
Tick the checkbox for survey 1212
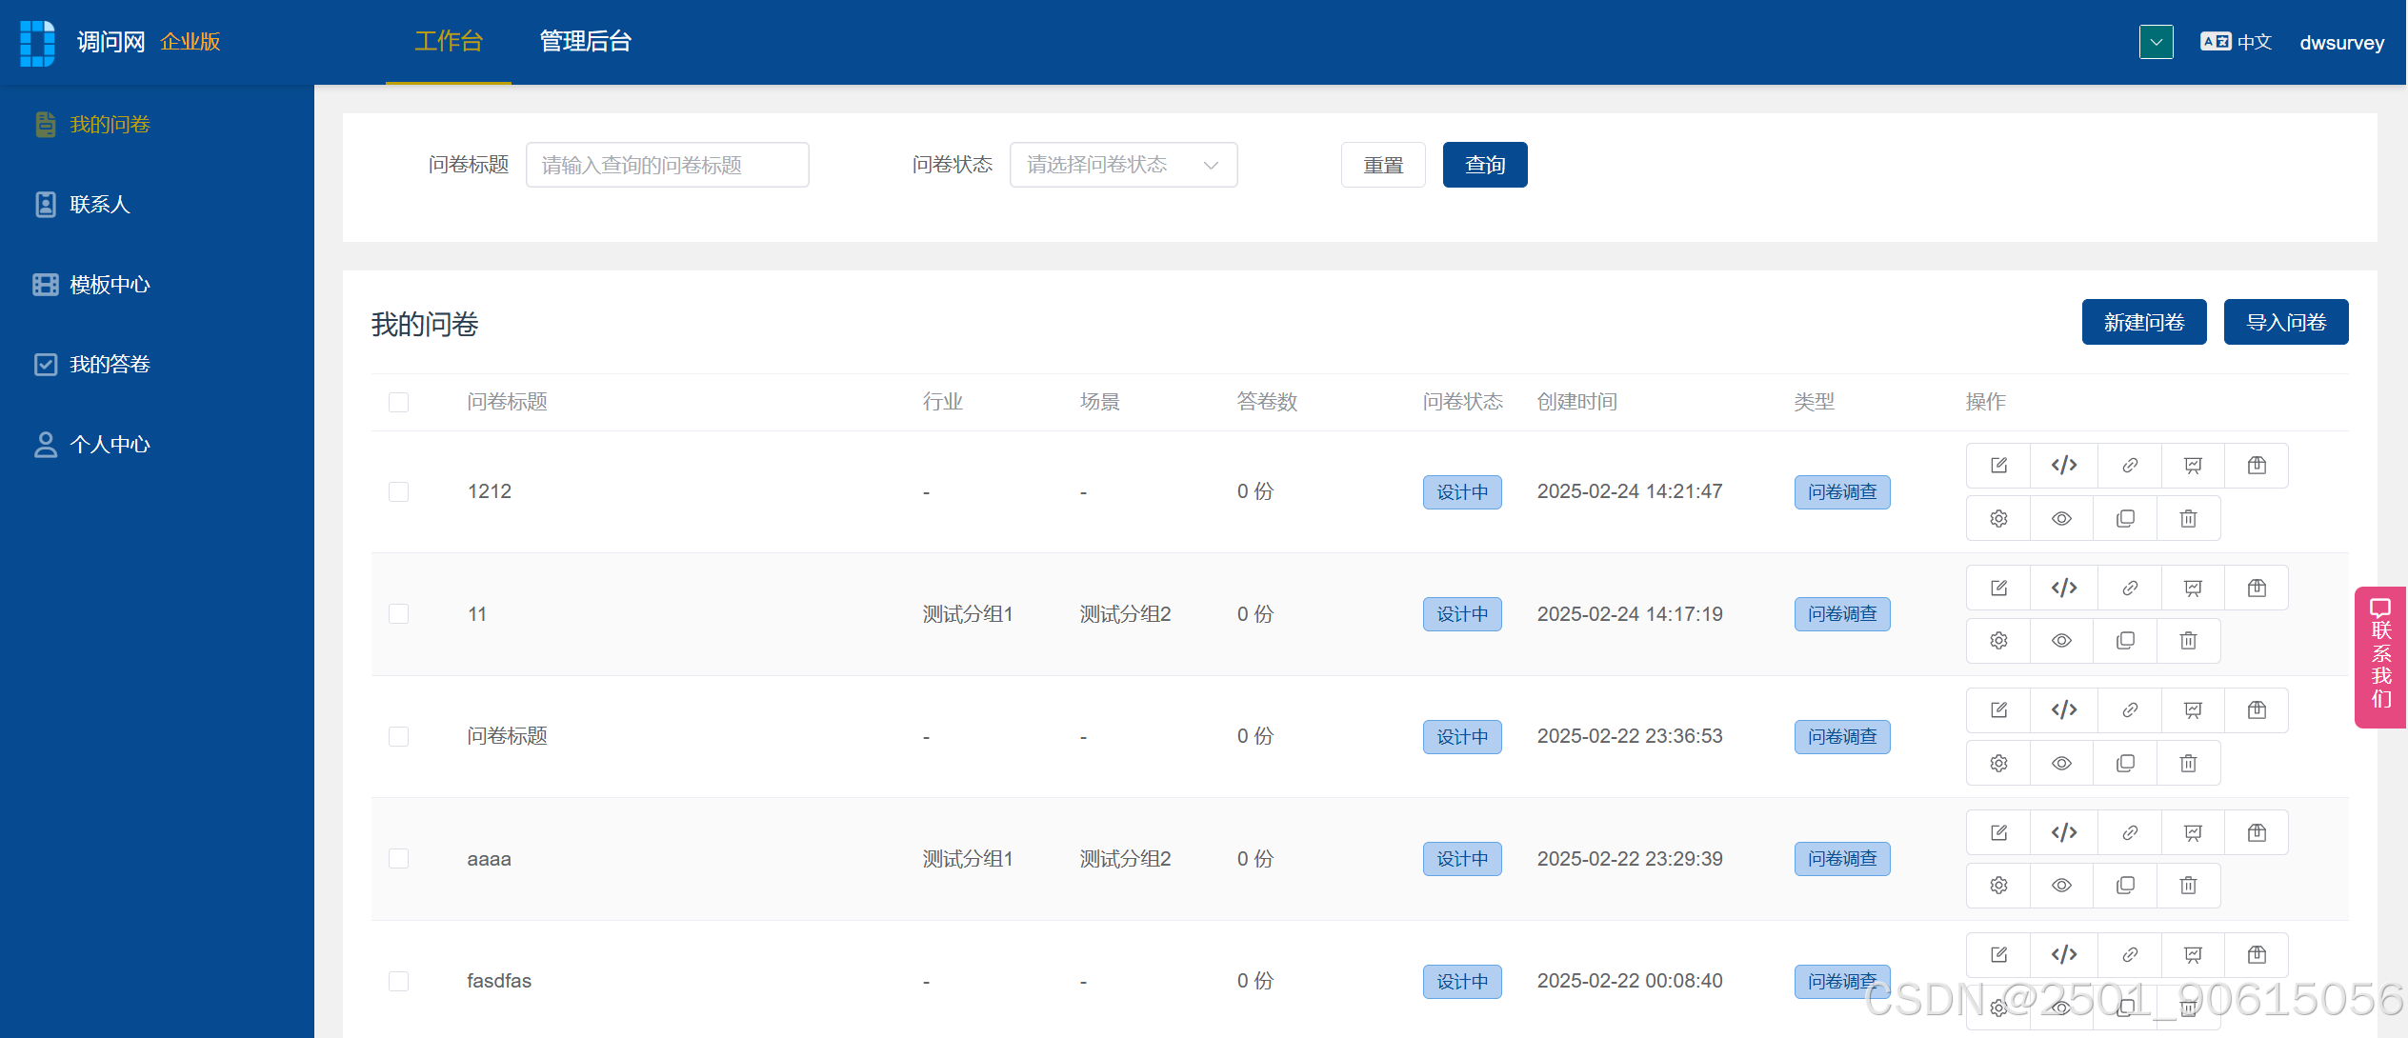point(399,491)
